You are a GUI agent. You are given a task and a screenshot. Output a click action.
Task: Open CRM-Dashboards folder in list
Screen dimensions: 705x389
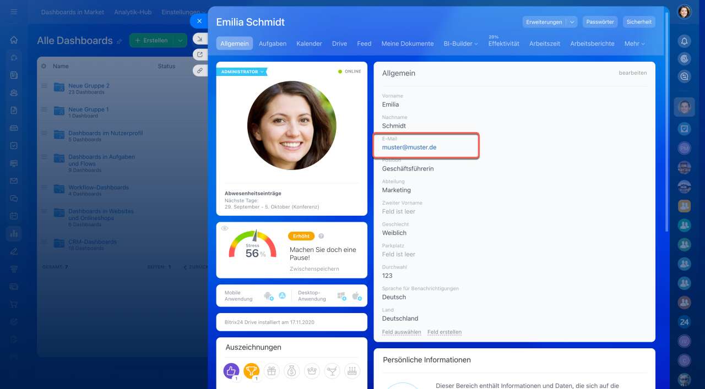[93, 242]
